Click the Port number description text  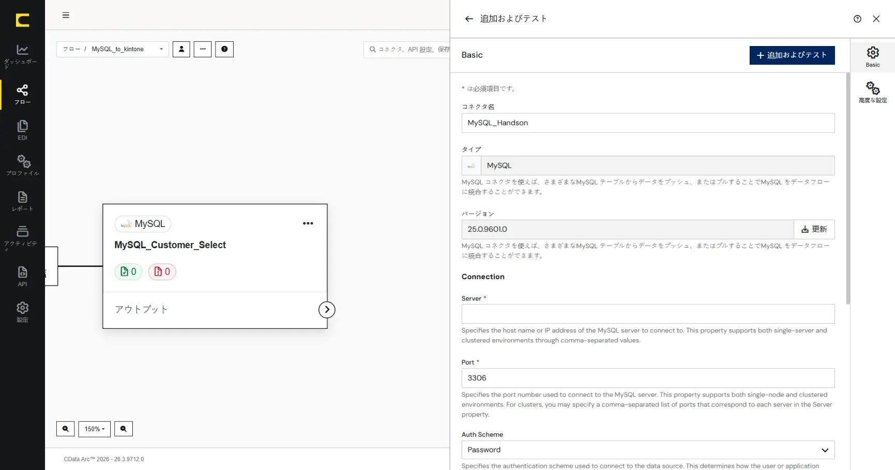tap(647, 404)
